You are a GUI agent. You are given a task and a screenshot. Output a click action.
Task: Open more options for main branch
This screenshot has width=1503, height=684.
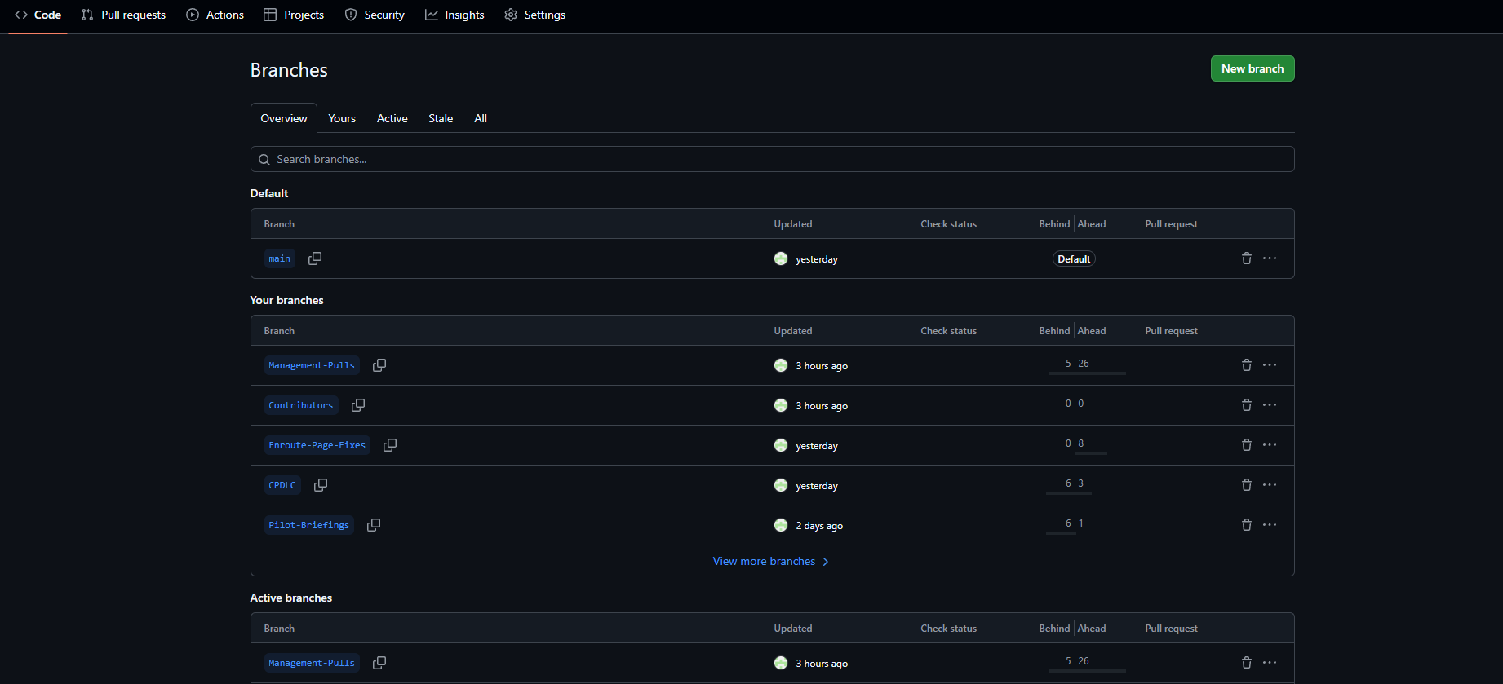coord(1270,258)
